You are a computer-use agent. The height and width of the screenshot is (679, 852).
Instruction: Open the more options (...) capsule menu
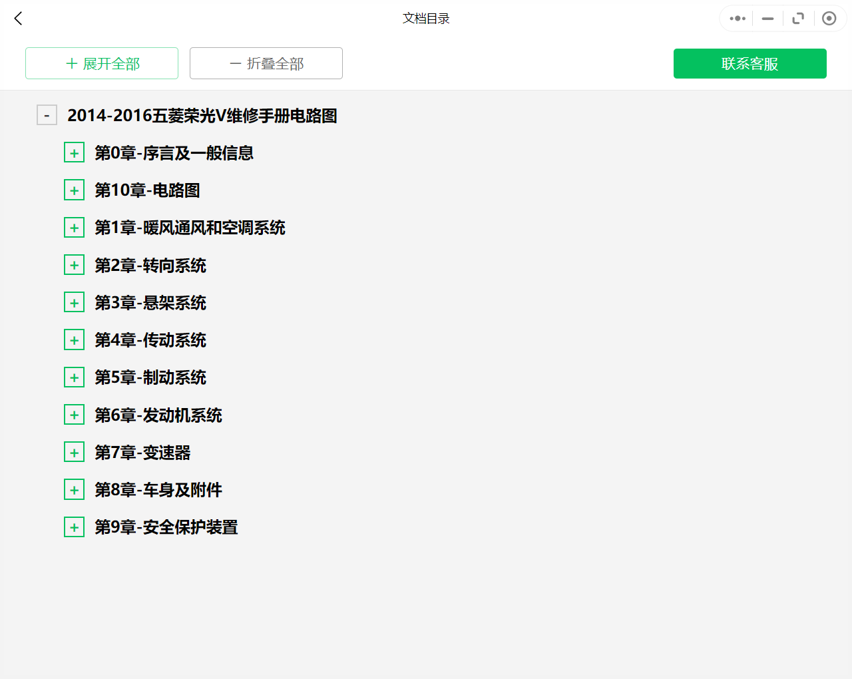(x=736, y=19)
